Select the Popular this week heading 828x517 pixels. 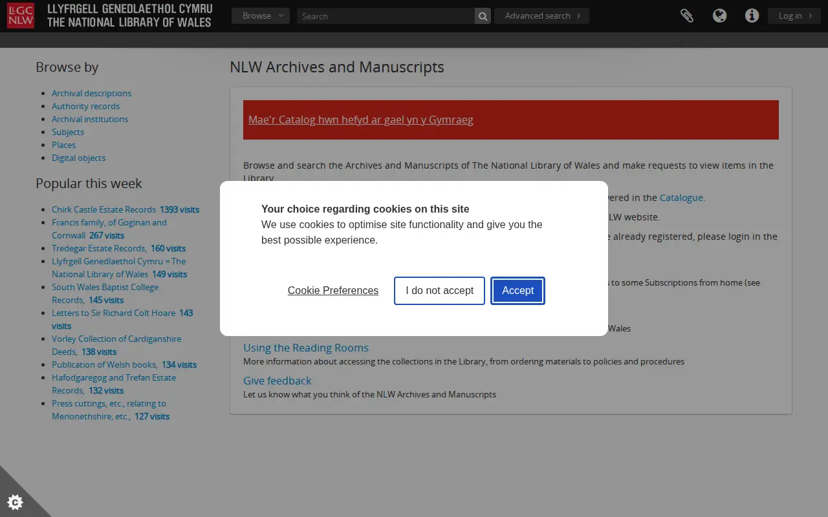point(89,184)
